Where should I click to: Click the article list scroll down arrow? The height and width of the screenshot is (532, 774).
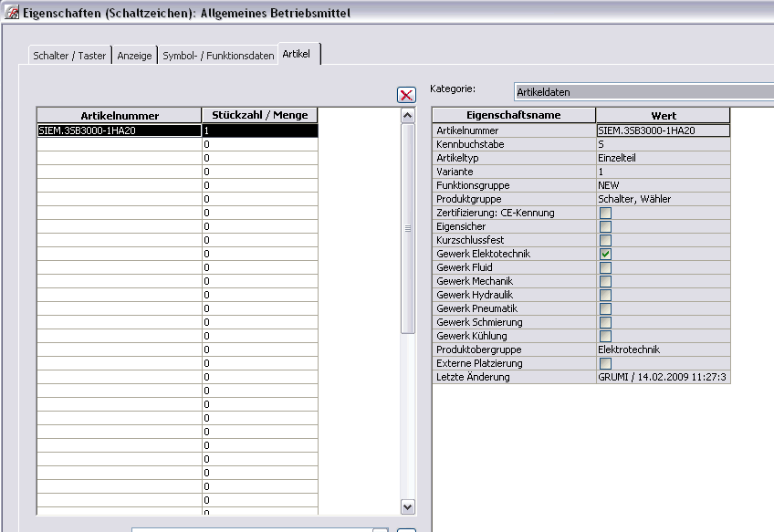click(408, 506)
